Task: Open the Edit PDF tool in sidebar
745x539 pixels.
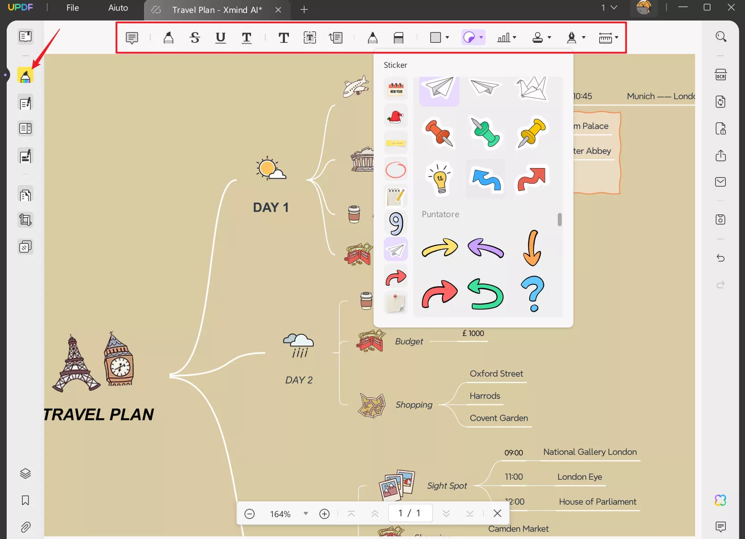Action: (25, 103)
